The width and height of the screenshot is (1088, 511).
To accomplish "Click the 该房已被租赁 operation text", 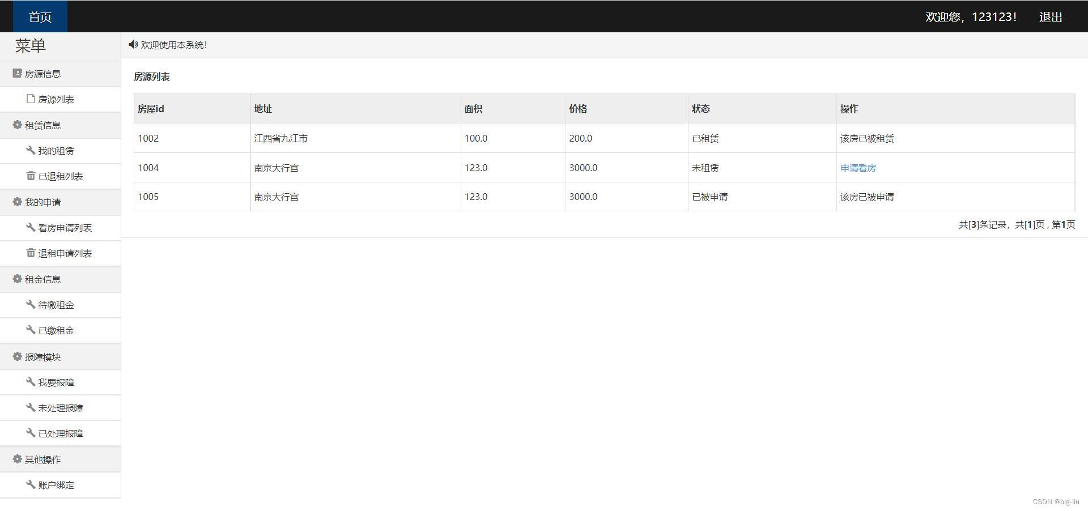I will pos(867,138).
